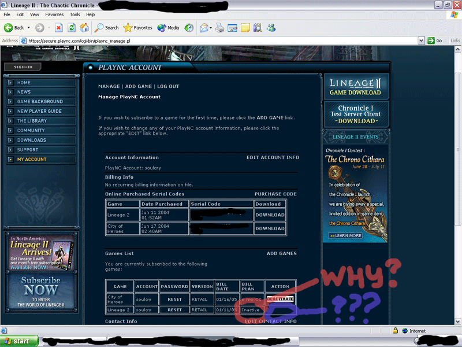Open the Media pane from the toolbar
The image size is (462, 347).
pos(168,28)
